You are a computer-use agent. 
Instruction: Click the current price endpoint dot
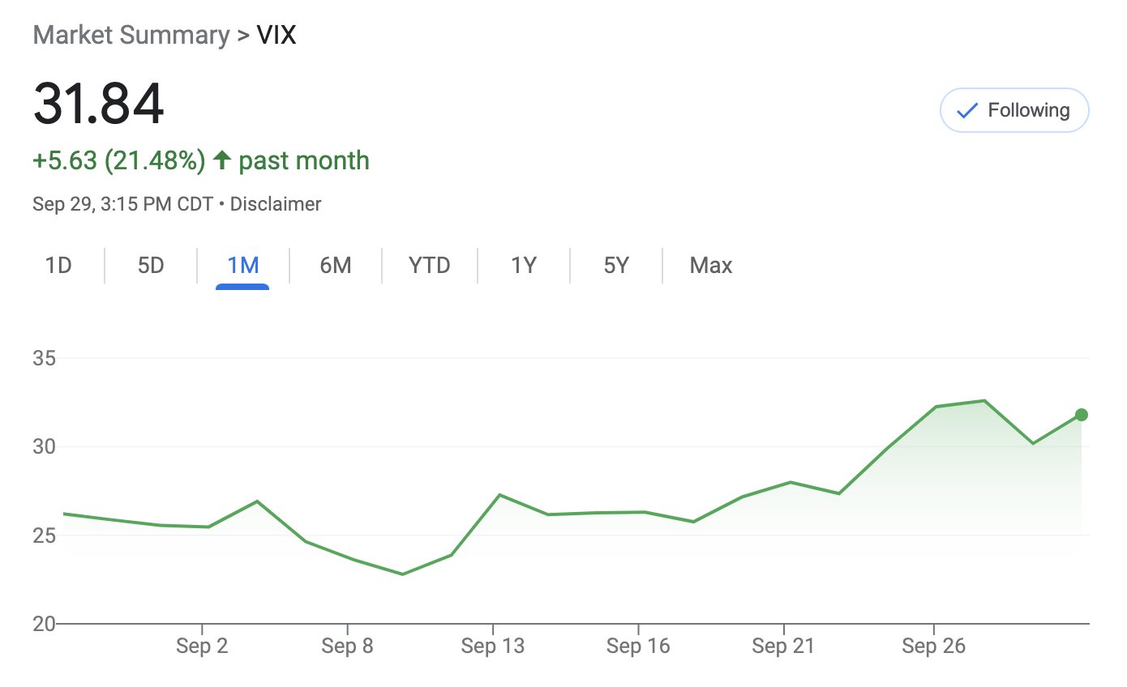[x=1081, y=415]
